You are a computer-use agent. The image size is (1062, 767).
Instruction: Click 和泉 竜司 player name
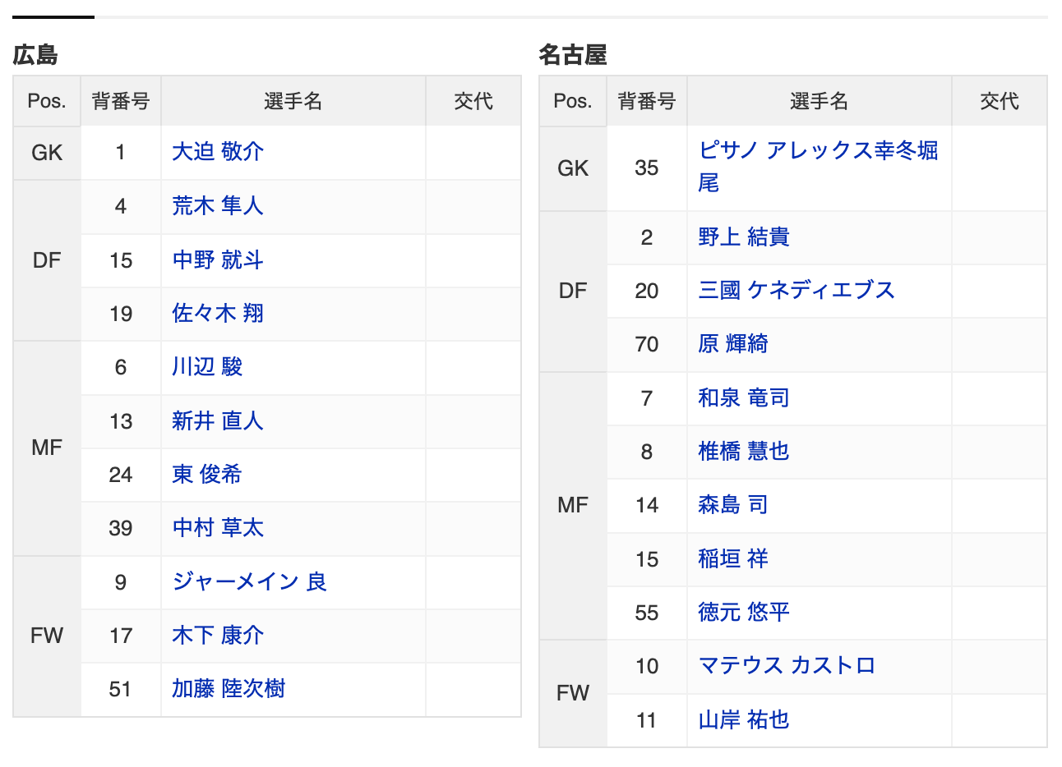744,398
